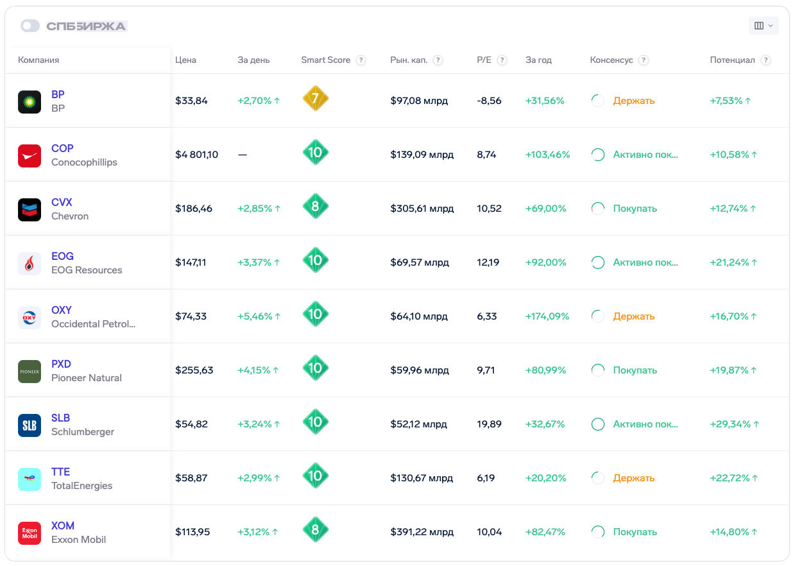Click the Потенциал help icon
The width and height of the screenshot is (795, 566).
(765, 60)
